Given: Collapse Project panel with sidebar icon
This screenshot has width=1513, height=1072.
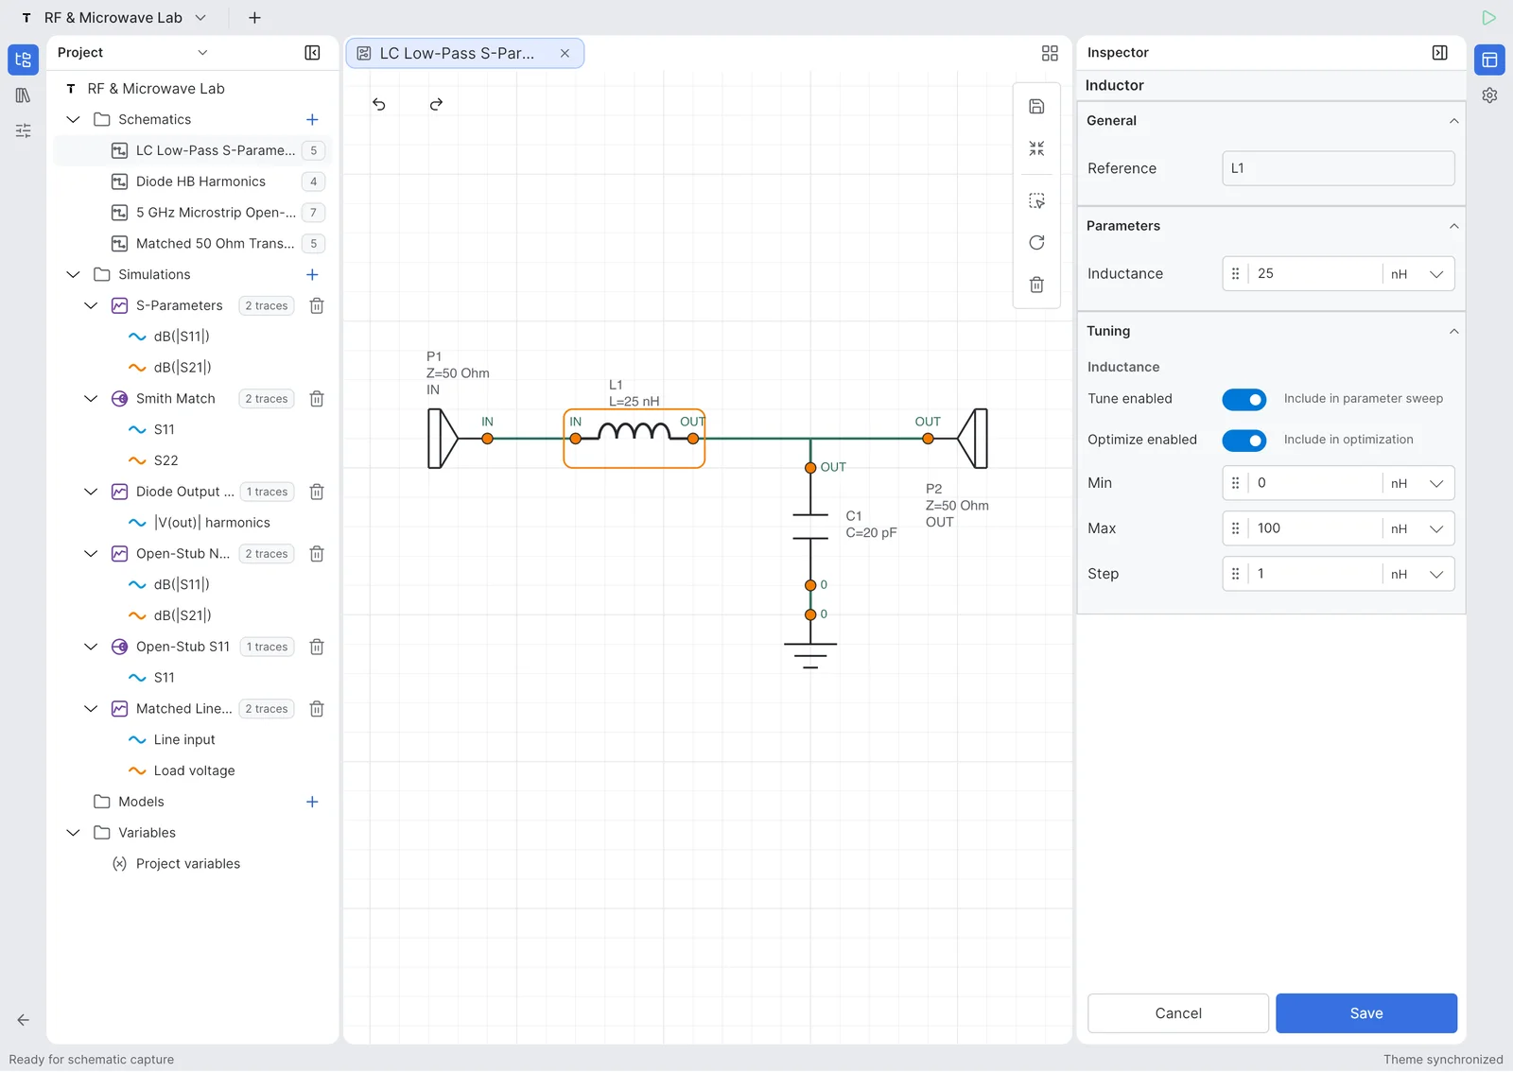Looking at the screenshot, I should click(312, 53).
